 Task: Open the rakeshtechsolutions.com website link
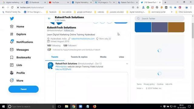point(83,39)
